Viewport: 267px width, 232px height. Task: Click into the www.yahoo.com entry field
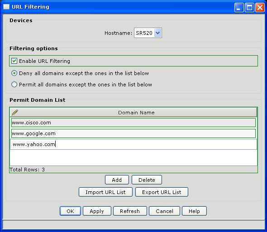point(133,144)
